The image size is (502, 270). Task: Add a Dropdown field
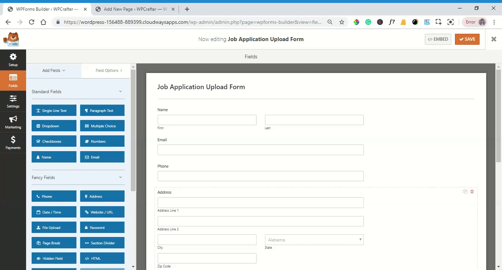pos(54,126)
